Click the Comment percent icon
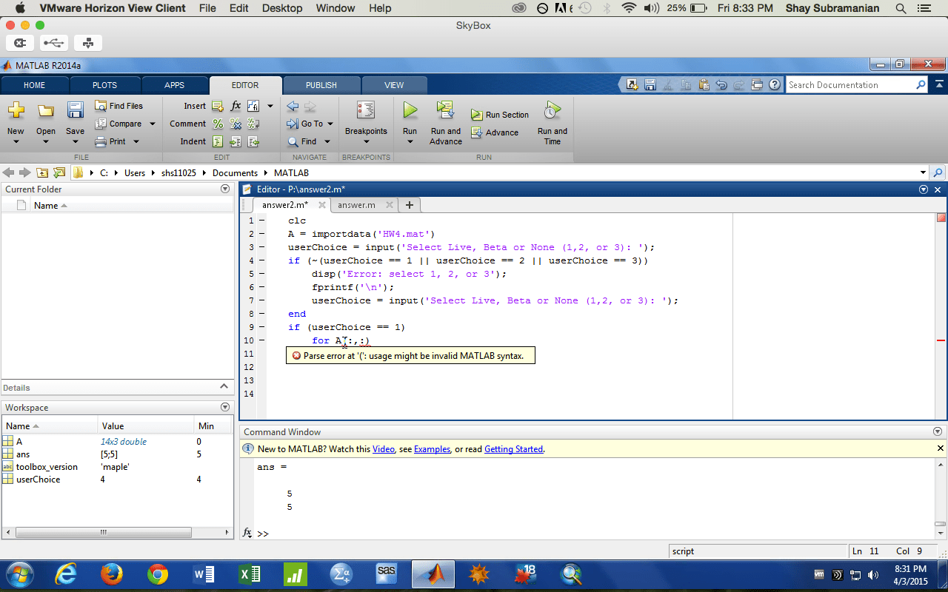The width and height of the screenshot is (948, 592). (218, 124)
